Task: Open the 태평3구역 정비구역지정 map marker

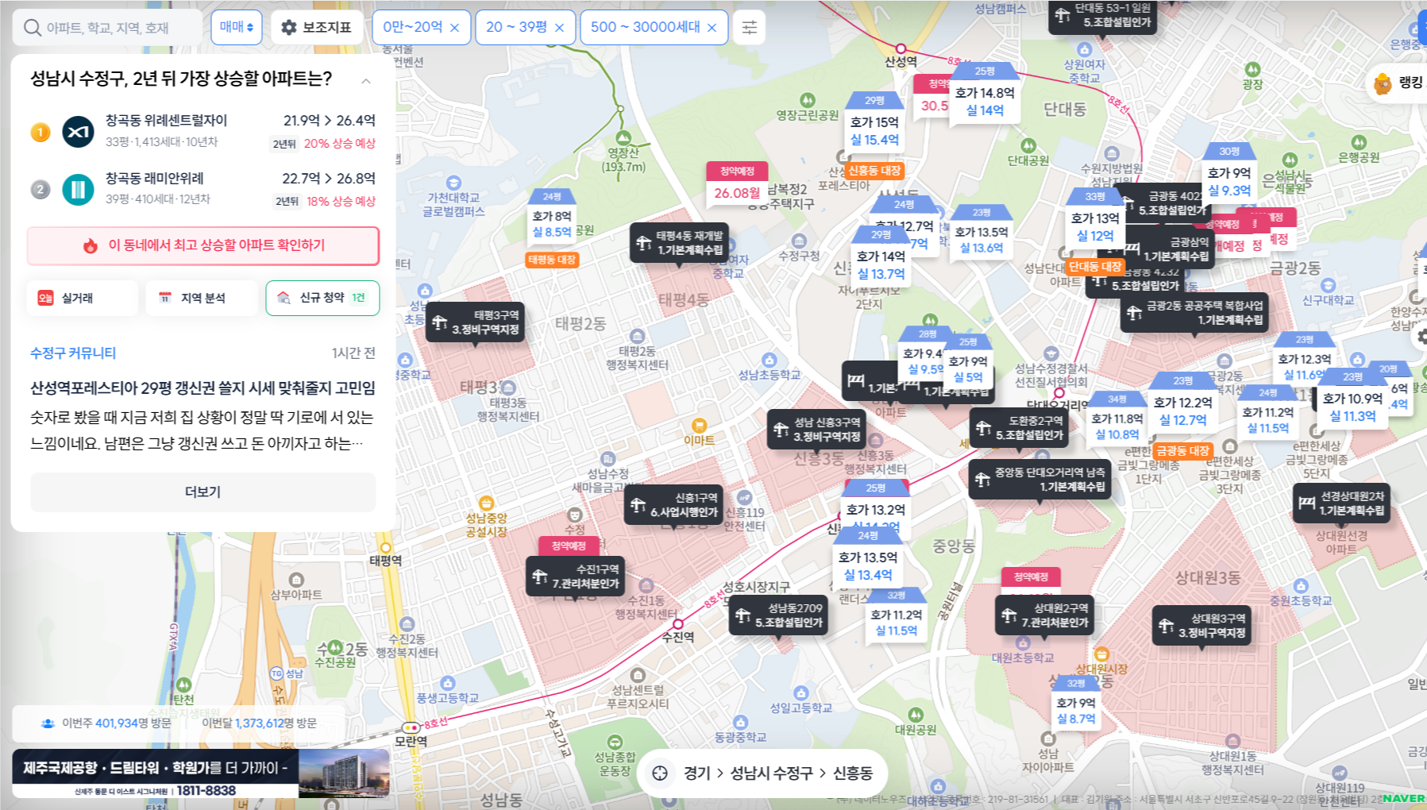Action: click(476, 322)
